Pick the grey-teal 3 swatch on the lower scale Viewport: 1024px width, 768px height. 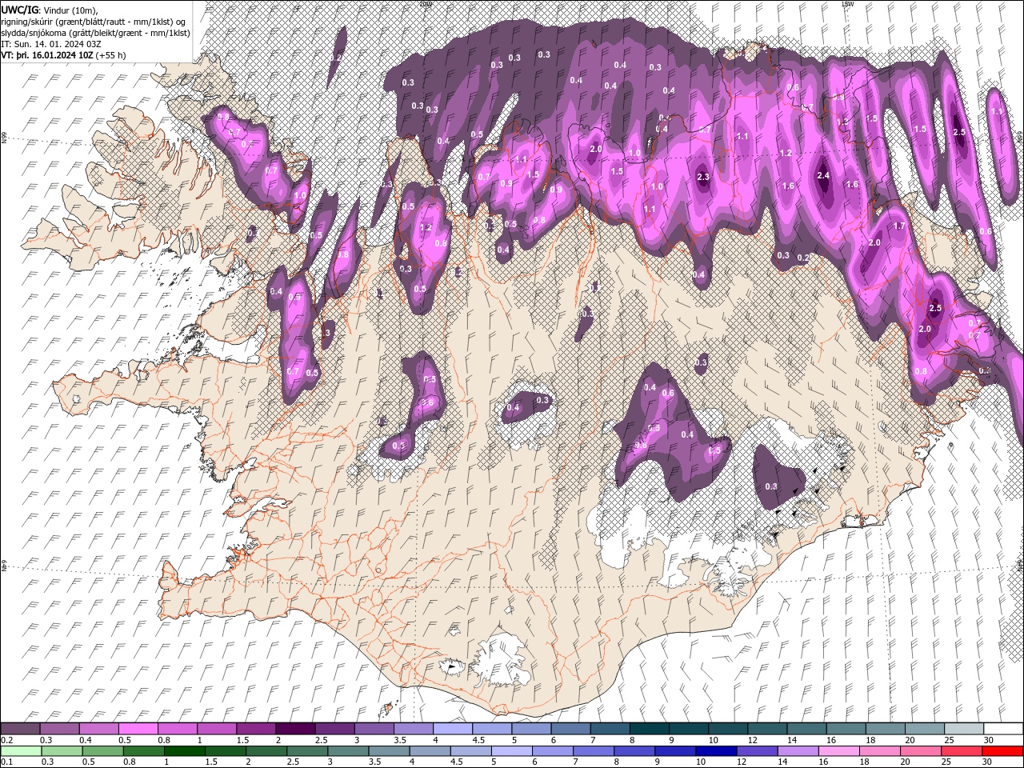pyautogui.click(x=348, y=751)
